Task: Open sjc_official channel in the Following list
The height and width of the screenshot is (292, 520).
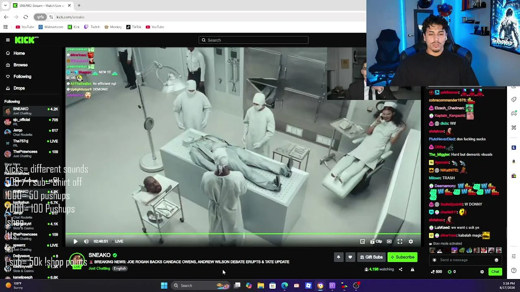Action: click(x=31, y=121)
